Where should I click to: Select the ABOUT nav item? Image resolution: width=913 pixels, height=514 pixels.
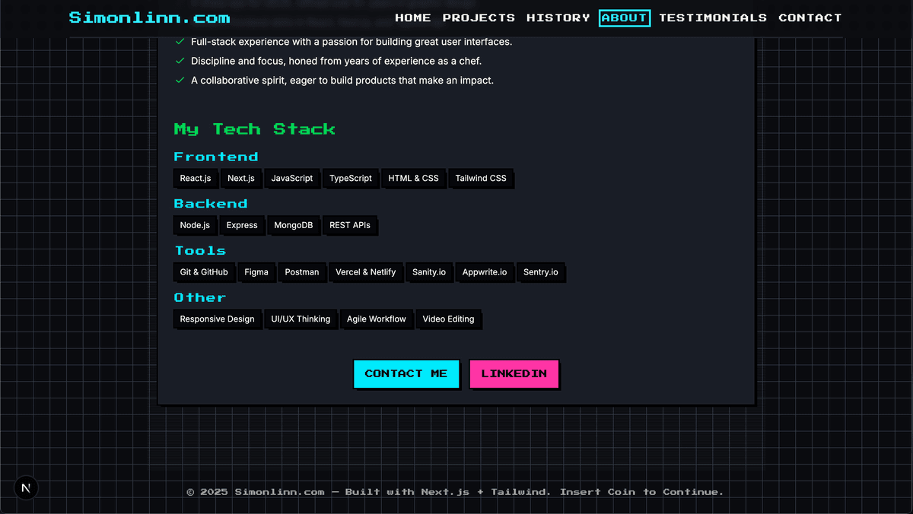tap(624, 17)
